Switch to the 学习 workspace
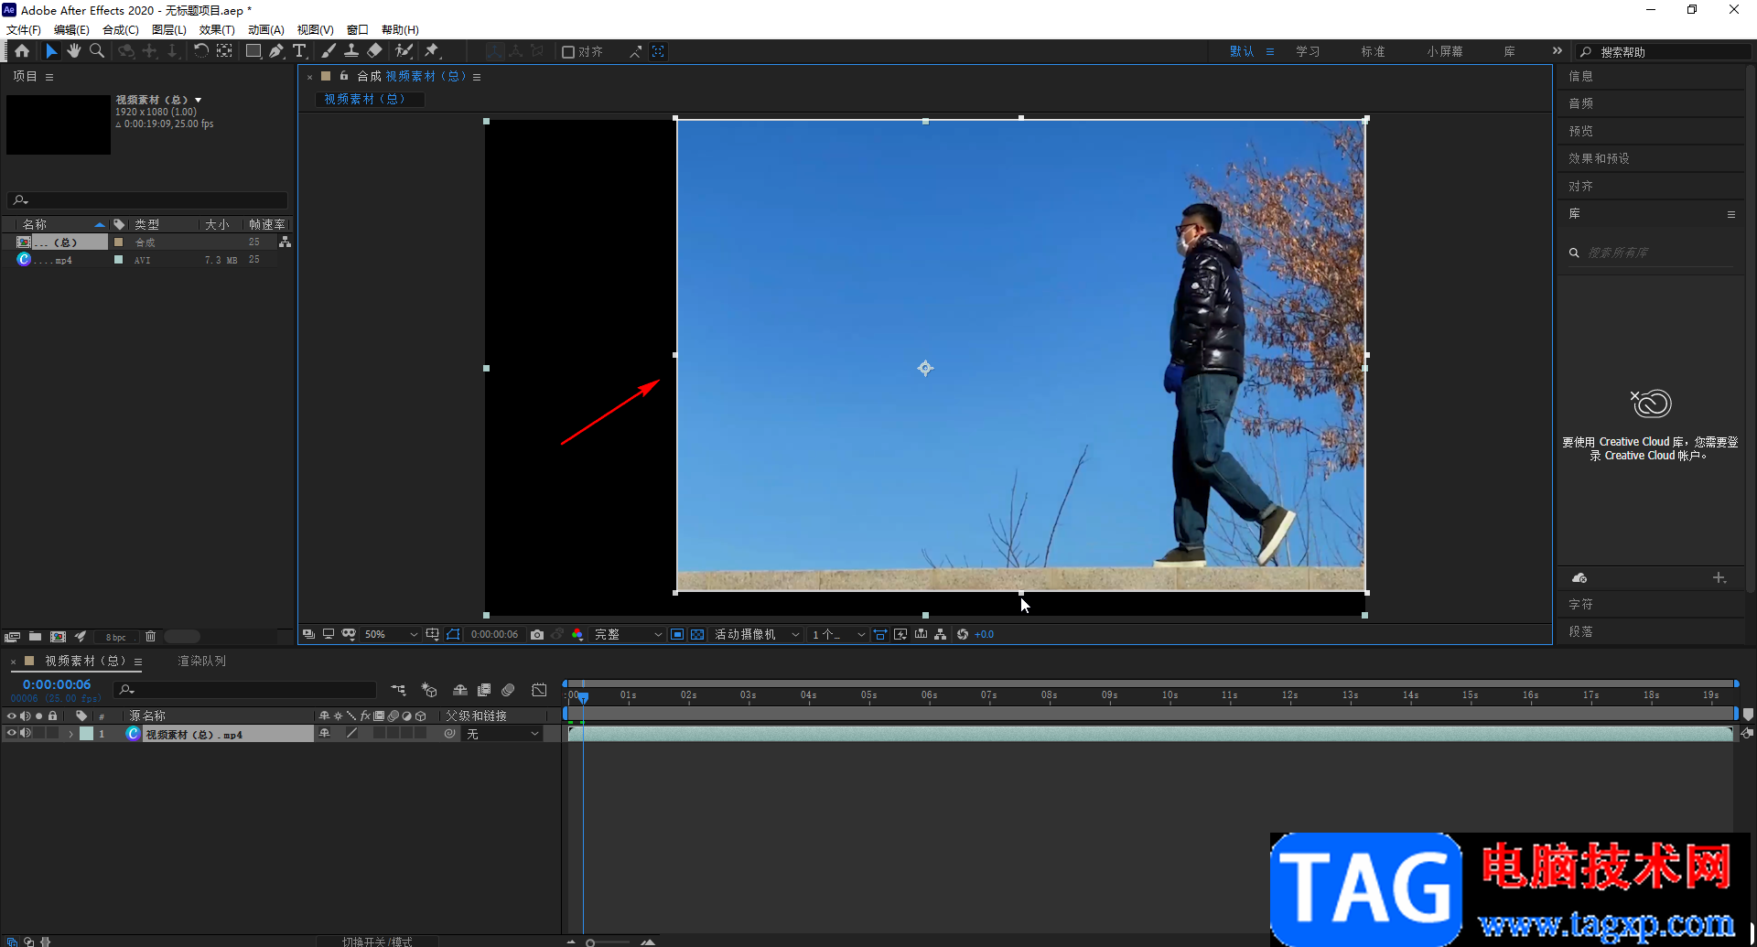Screen dimensions: 1757x947 coord(1308,52)
